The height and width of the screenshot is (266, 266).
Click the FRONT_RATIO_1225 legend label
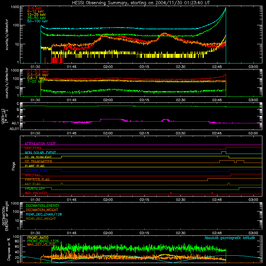(x=43, y=241)
